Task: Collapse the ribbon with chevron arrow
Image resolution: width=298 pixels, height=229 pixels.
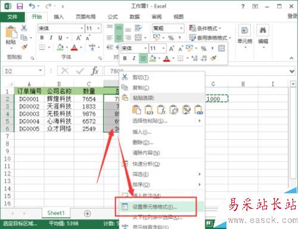Action: point(291,58)
